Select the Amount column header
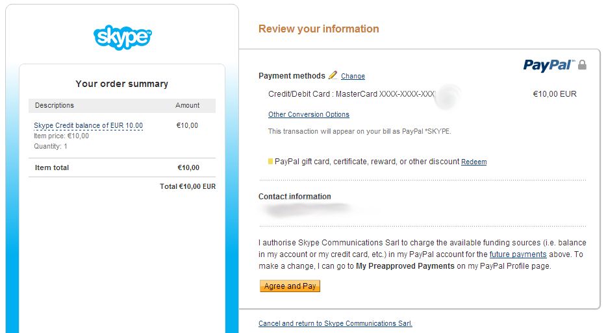 coord(188,105)
